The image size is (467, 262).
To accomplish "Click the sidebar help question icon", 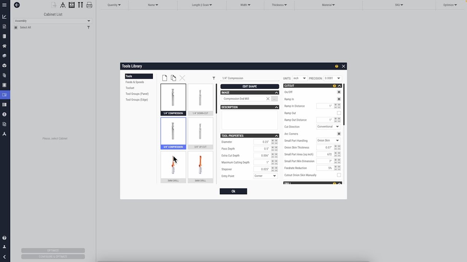I will coord(4,238).
